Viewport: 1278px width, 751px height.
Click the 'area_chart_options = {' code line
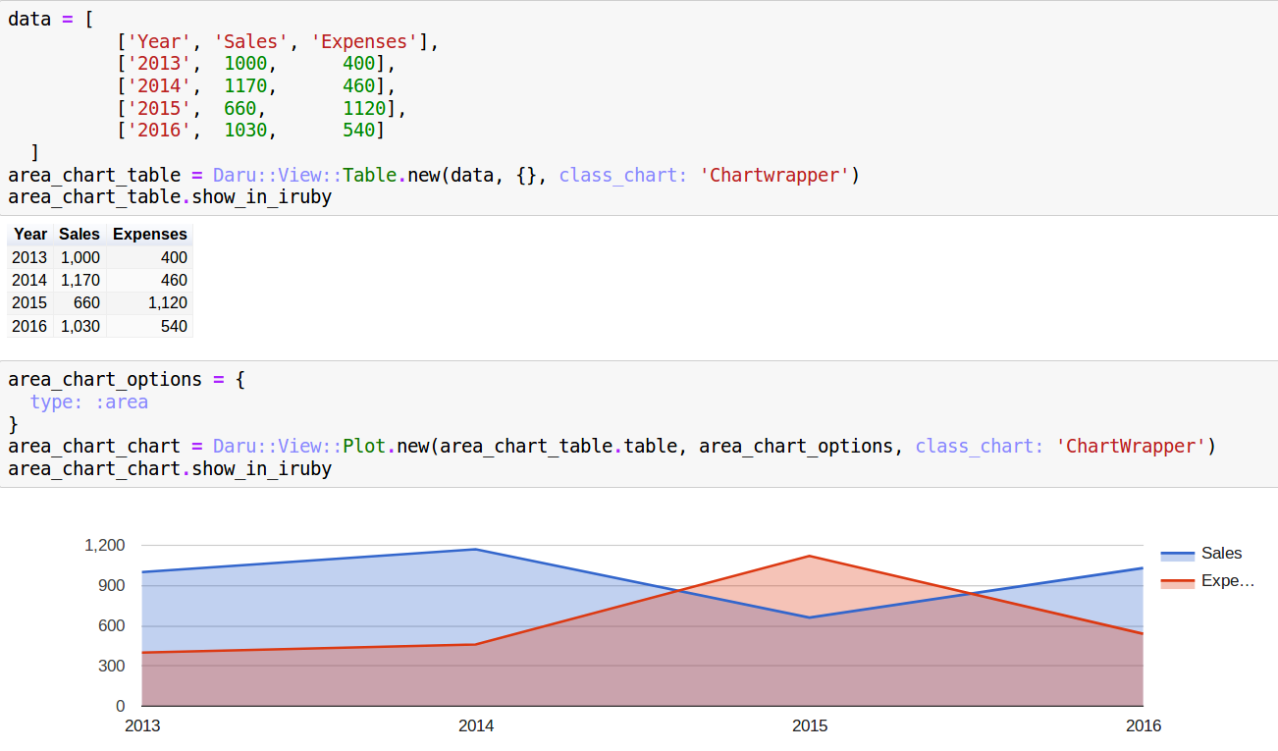tap(127, 379)
